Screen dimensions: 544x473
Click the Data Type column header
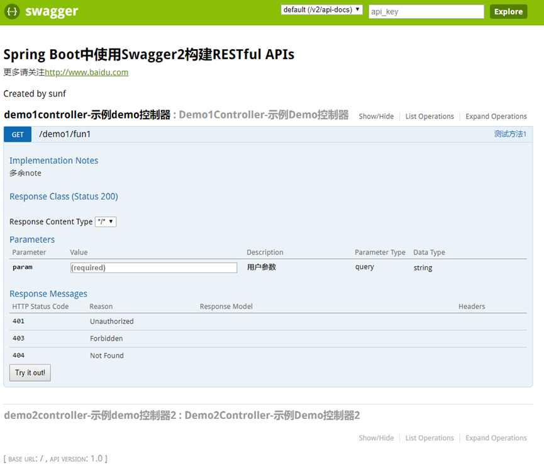coord(429,253)
